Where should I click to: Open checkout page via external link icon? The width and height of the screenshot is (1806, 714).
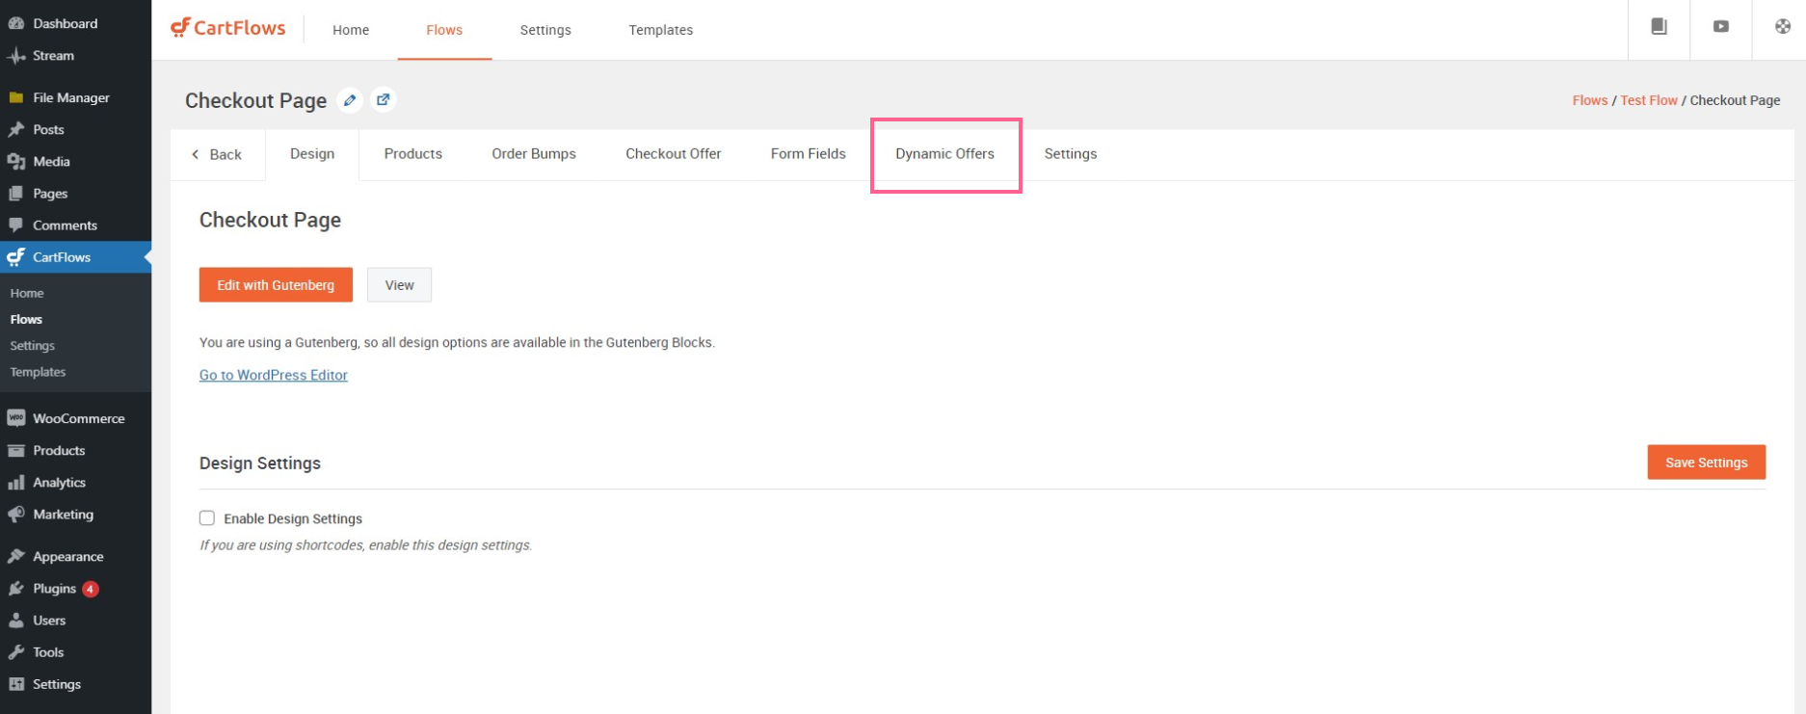click(x=384, y=100)
